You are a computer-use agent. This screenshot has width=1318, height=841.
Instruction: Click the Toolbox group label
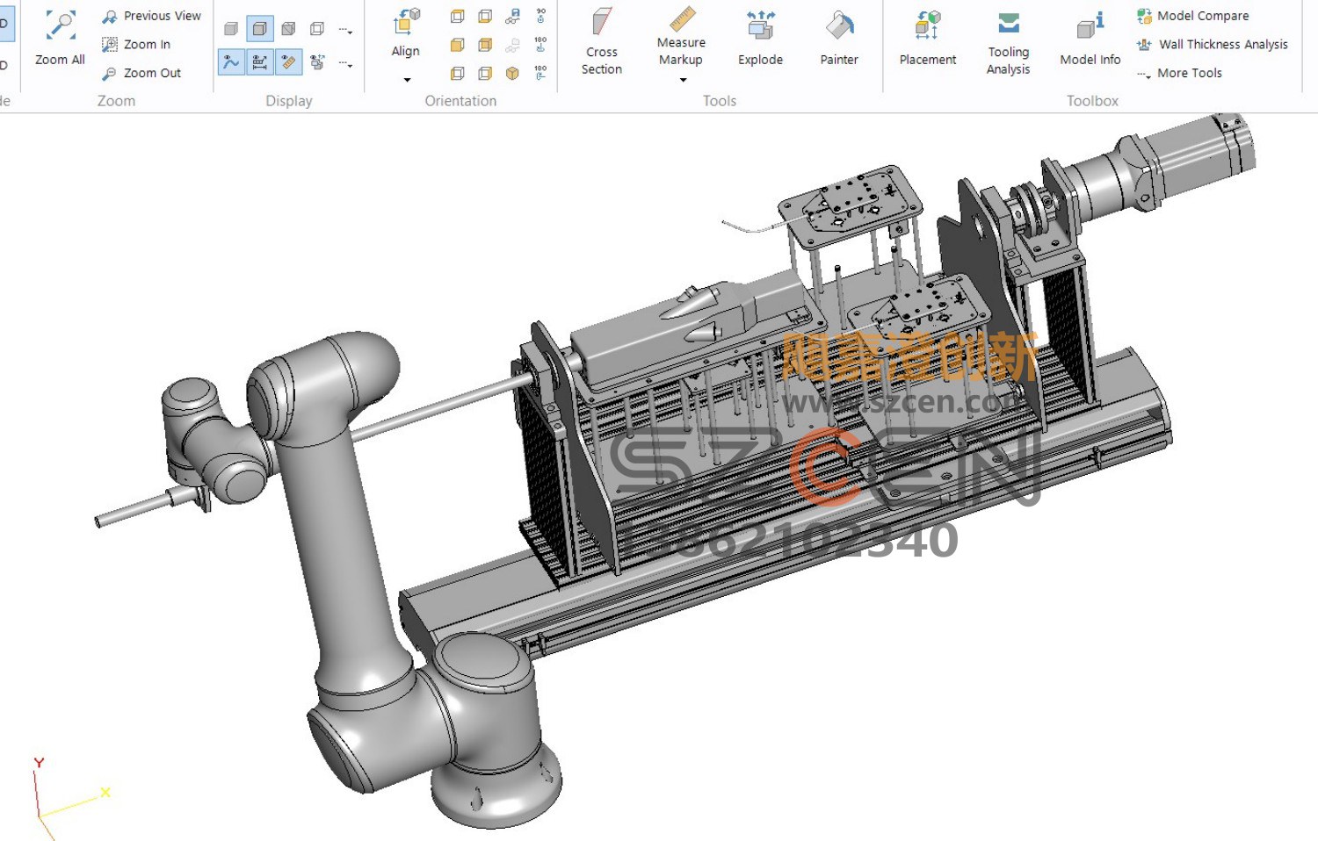point(1092,101)
